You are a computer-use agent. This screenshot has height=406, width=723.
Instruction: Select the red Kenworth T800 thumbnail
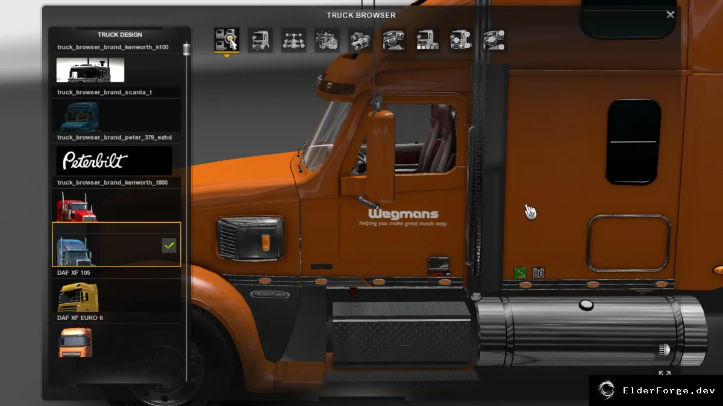(77, 206)
